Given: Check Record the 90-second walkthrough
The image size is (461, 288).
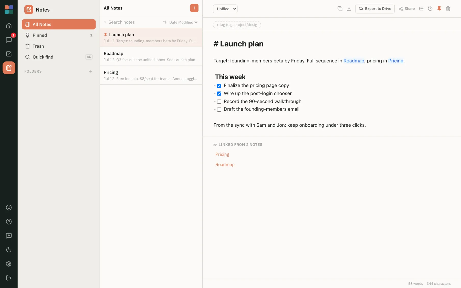Looking at the screenshot, I should click(x=219, y=102).
